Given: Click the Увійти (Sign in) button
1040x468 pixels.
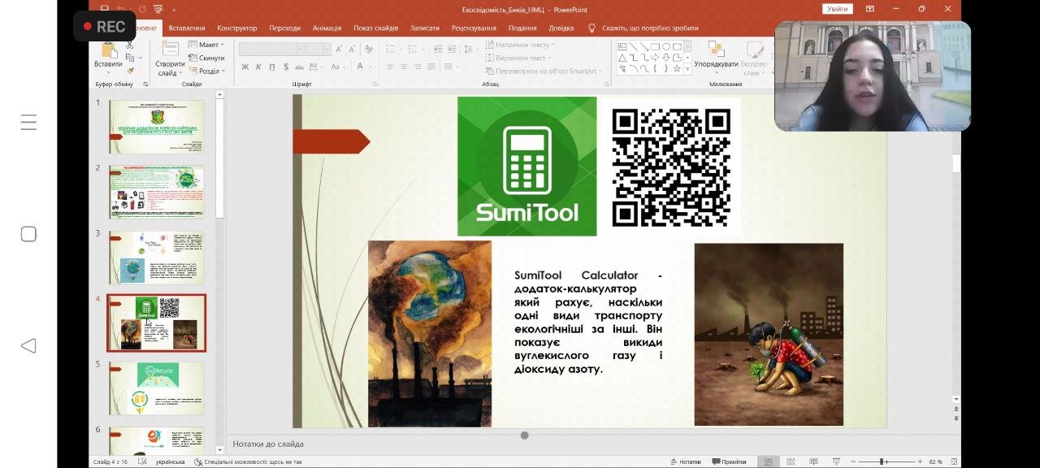Looking at the screenshot, I should click(x=837, y=9).
